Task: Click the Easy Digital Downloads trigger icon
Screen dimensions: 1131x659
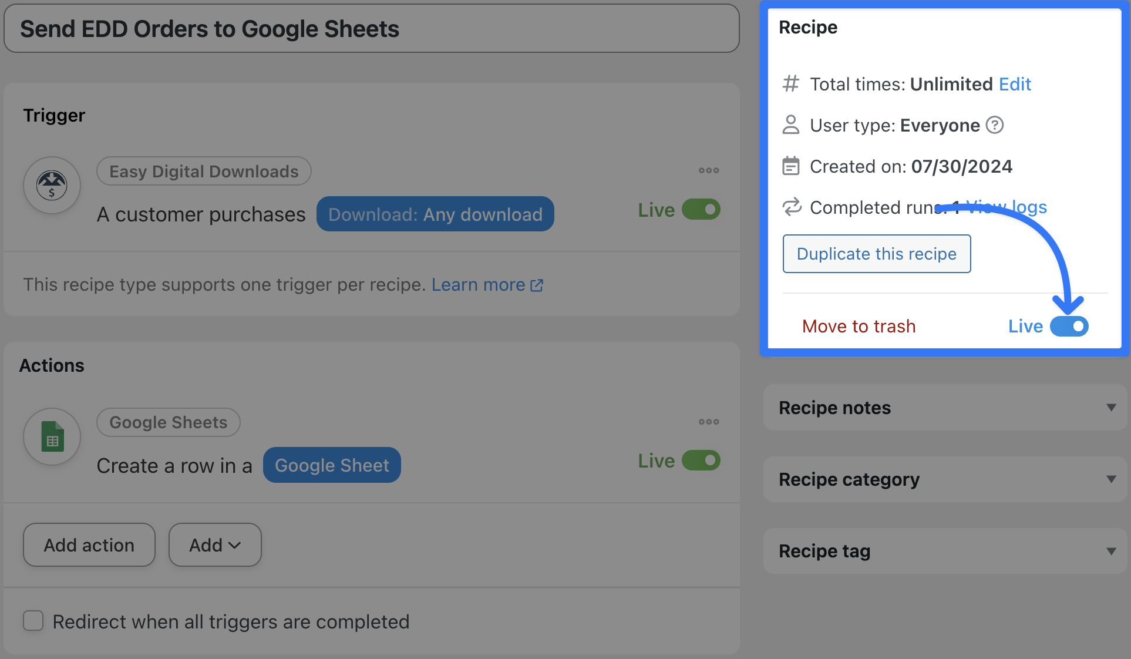Action: [52, 186]
